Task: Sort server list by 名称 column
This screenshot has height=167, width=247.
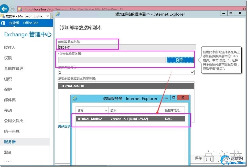Action: coord(92,110)
